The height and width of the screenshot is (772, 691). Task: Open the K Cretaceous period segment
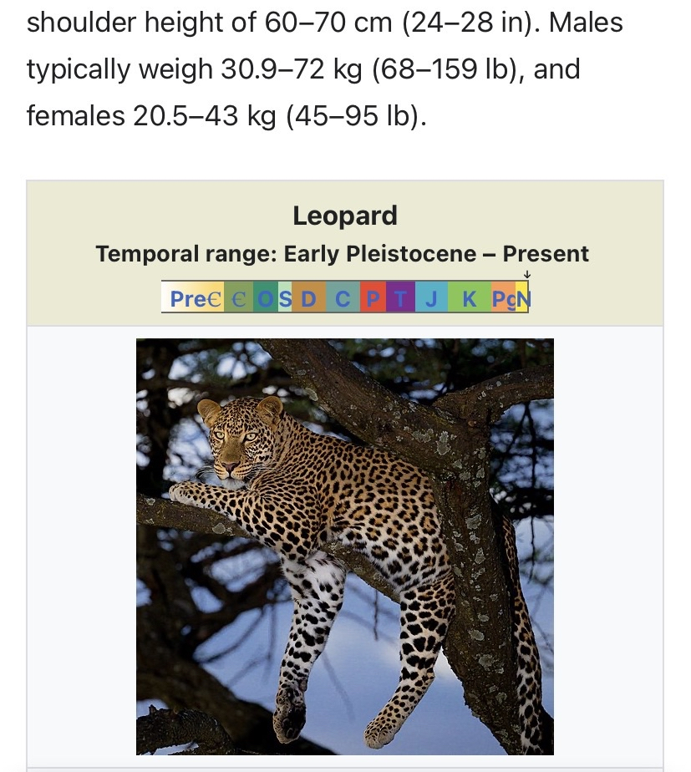pyautogui.click(x=470, y=299)
